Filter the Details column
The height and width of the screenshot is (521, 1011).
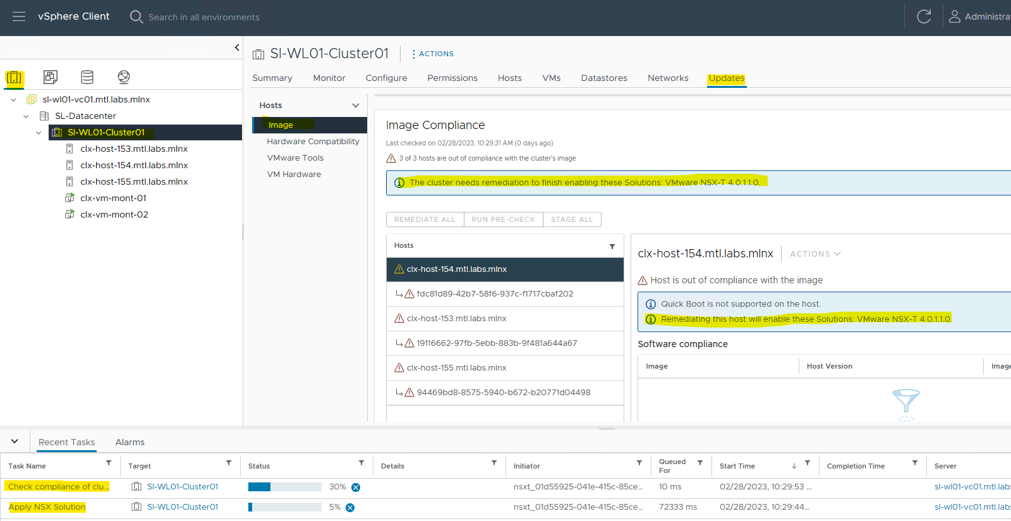click(494, 463)
